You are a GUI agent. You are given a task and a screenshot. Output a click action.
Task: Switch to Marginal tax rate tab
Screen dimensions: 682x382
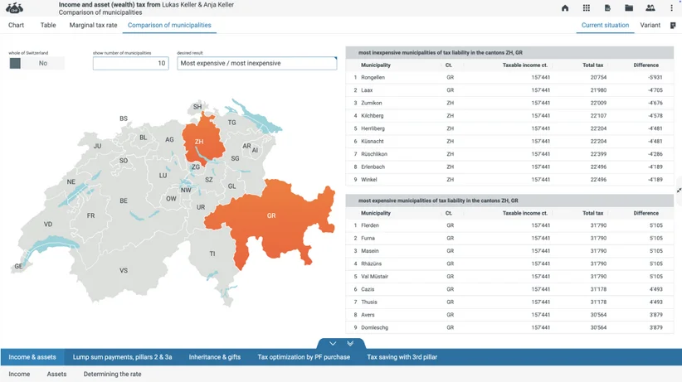[x=93, y=25]
